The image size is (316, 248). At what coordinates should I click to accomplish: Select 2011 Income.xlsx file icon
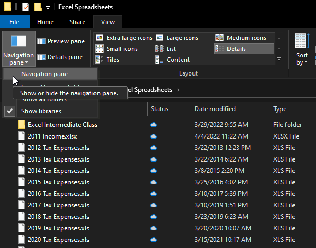pyautogui.click(x=21, y=136)
